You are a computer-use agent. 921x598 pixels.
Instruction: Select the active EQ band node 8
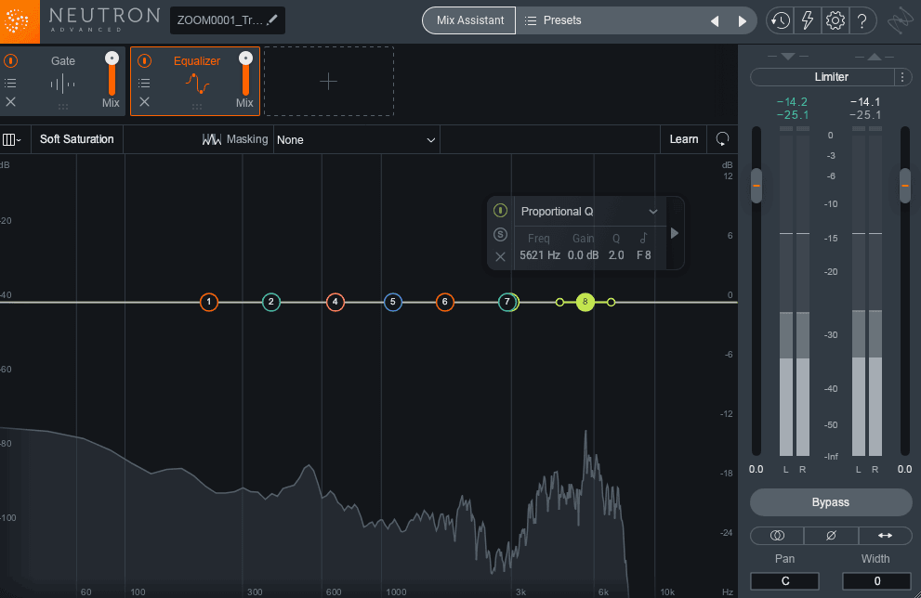585,302
